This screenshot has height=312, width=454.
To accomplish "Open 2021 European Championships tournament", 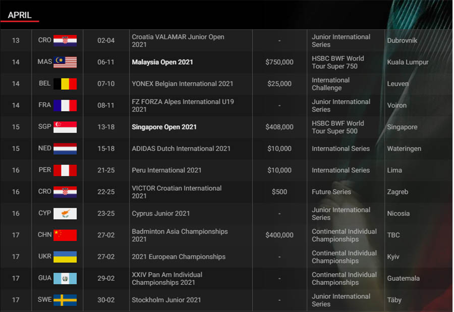I will (x=179, y=256).
